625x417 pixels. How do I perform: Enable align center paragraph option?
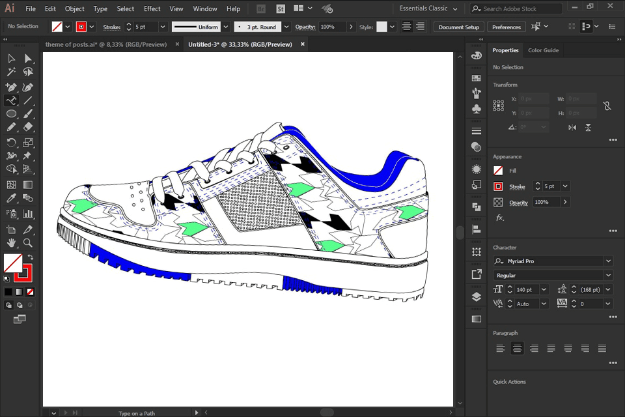pyautogui.click(x=517, y=349)
